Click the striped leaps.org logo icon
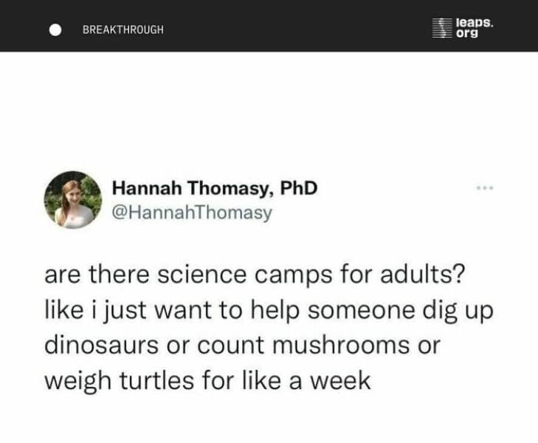538x443 pixels. [441, 28]
